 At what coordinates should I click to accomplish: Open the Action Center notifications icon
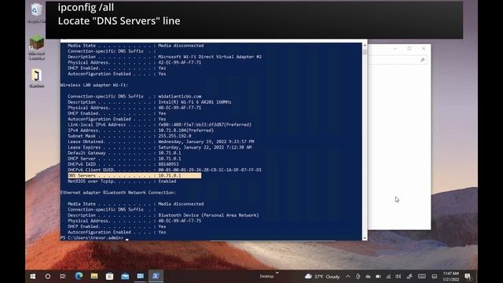click(x=468, y=276)
